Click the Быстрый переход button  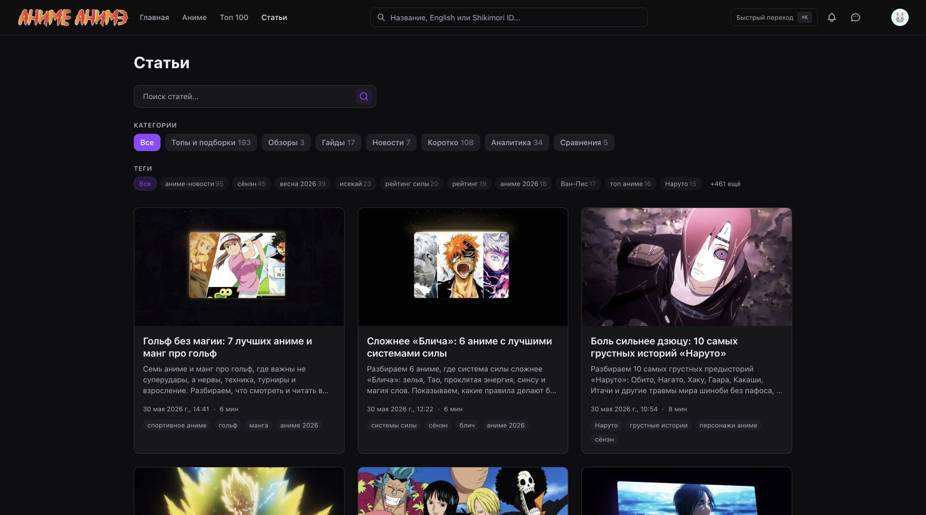(x=774, y=17)
